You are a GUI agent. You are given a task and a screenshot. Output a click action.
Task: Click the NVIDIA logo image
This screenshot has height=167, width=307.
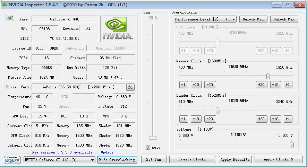tap(118, 28)
